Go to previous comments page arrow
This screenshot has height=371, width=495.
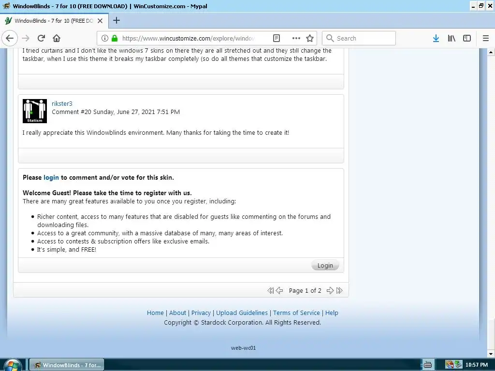(x=279, y=290)
